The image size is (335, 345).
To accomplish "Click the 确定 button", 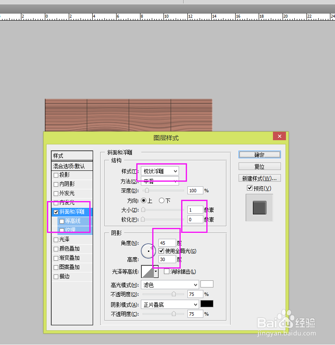I will click(x=260, y=155).
